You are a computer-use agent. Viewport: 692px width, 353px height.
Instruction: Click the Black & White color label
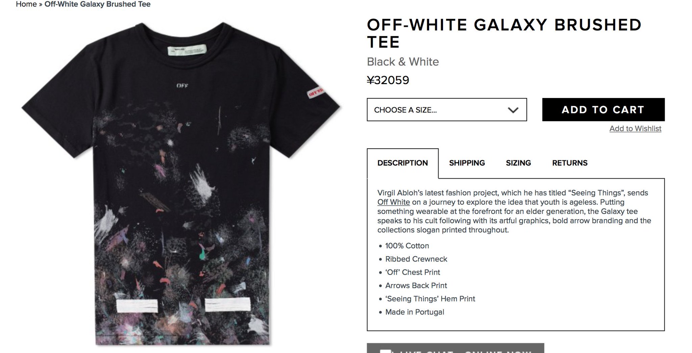coord(403,62)
